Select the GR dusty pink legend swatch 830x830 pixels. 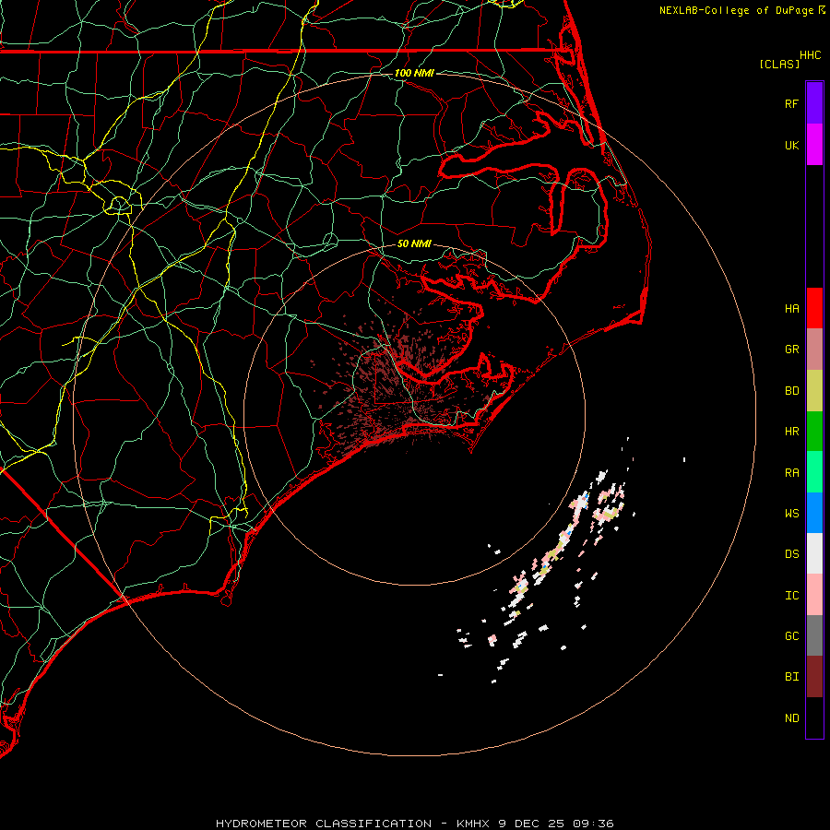click(814, 350)
